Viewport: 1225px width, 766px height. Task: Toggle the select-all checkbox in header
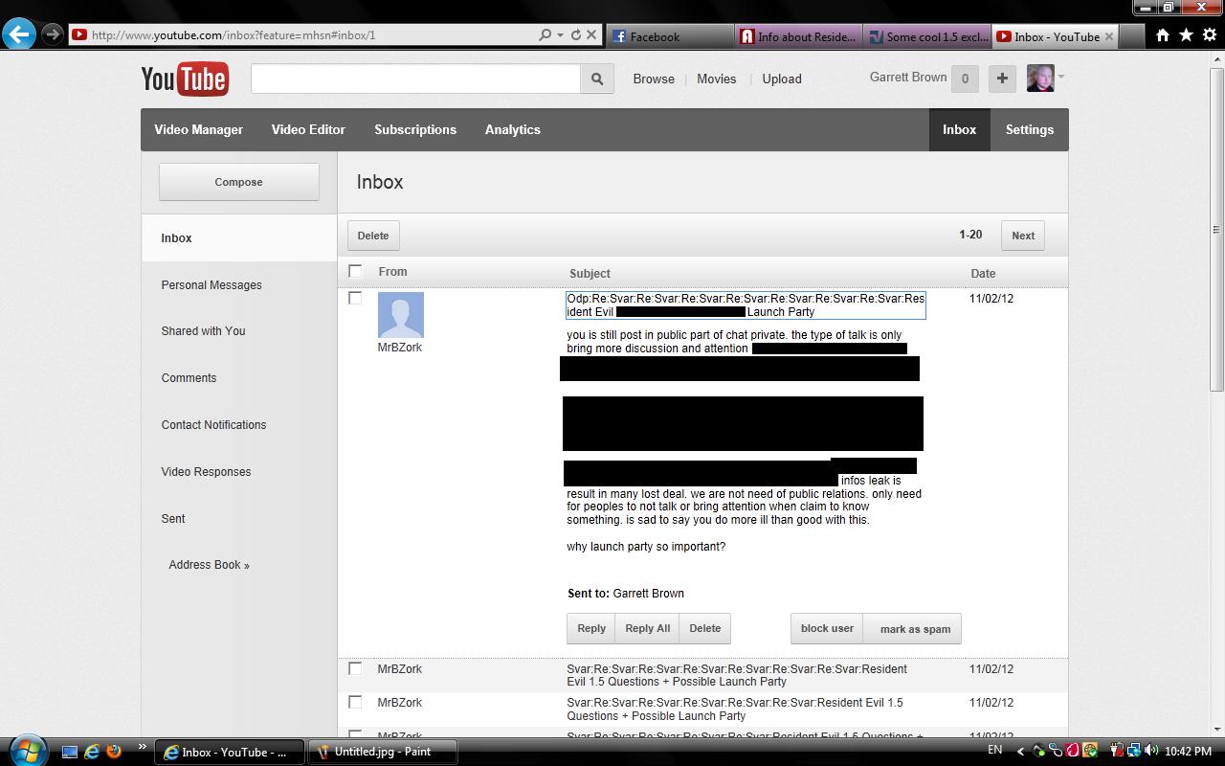coord(355,271)
